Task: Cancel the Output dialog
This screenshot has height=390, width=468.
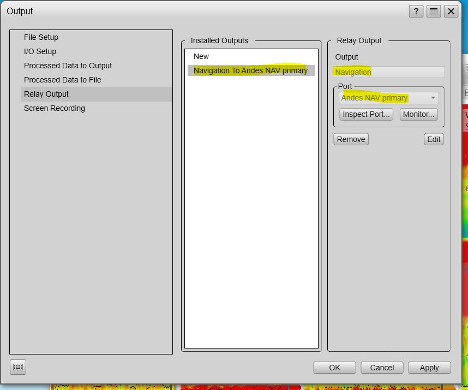Action: tap(382, 368)
